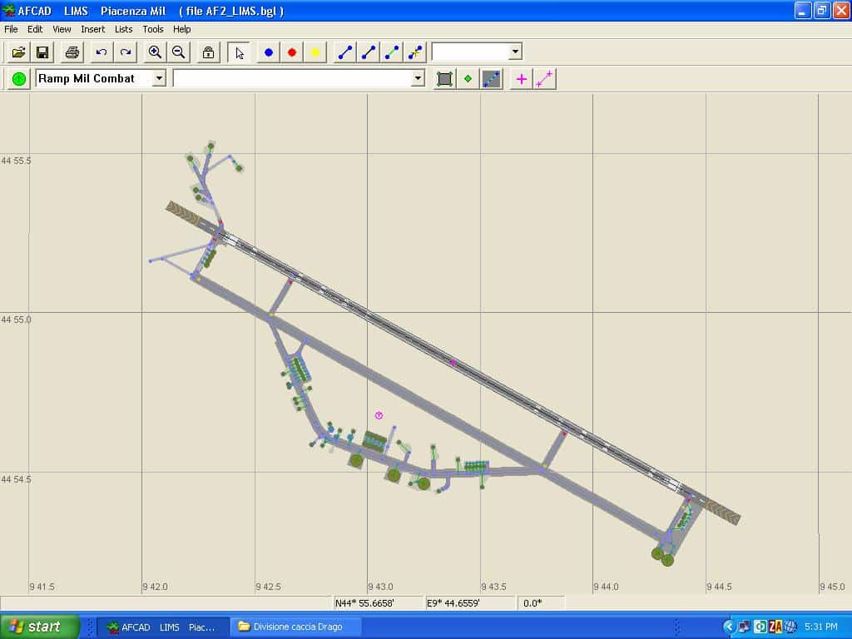The width and height of the screenshot is (852, 639).
Task: Switch to Divisione caccia Drago taskbar window
Action: (296, 627)
